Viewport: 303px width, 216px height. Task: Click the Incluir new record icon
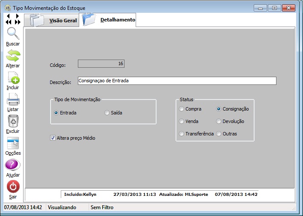pyautogui.click(x=13, y=78)
